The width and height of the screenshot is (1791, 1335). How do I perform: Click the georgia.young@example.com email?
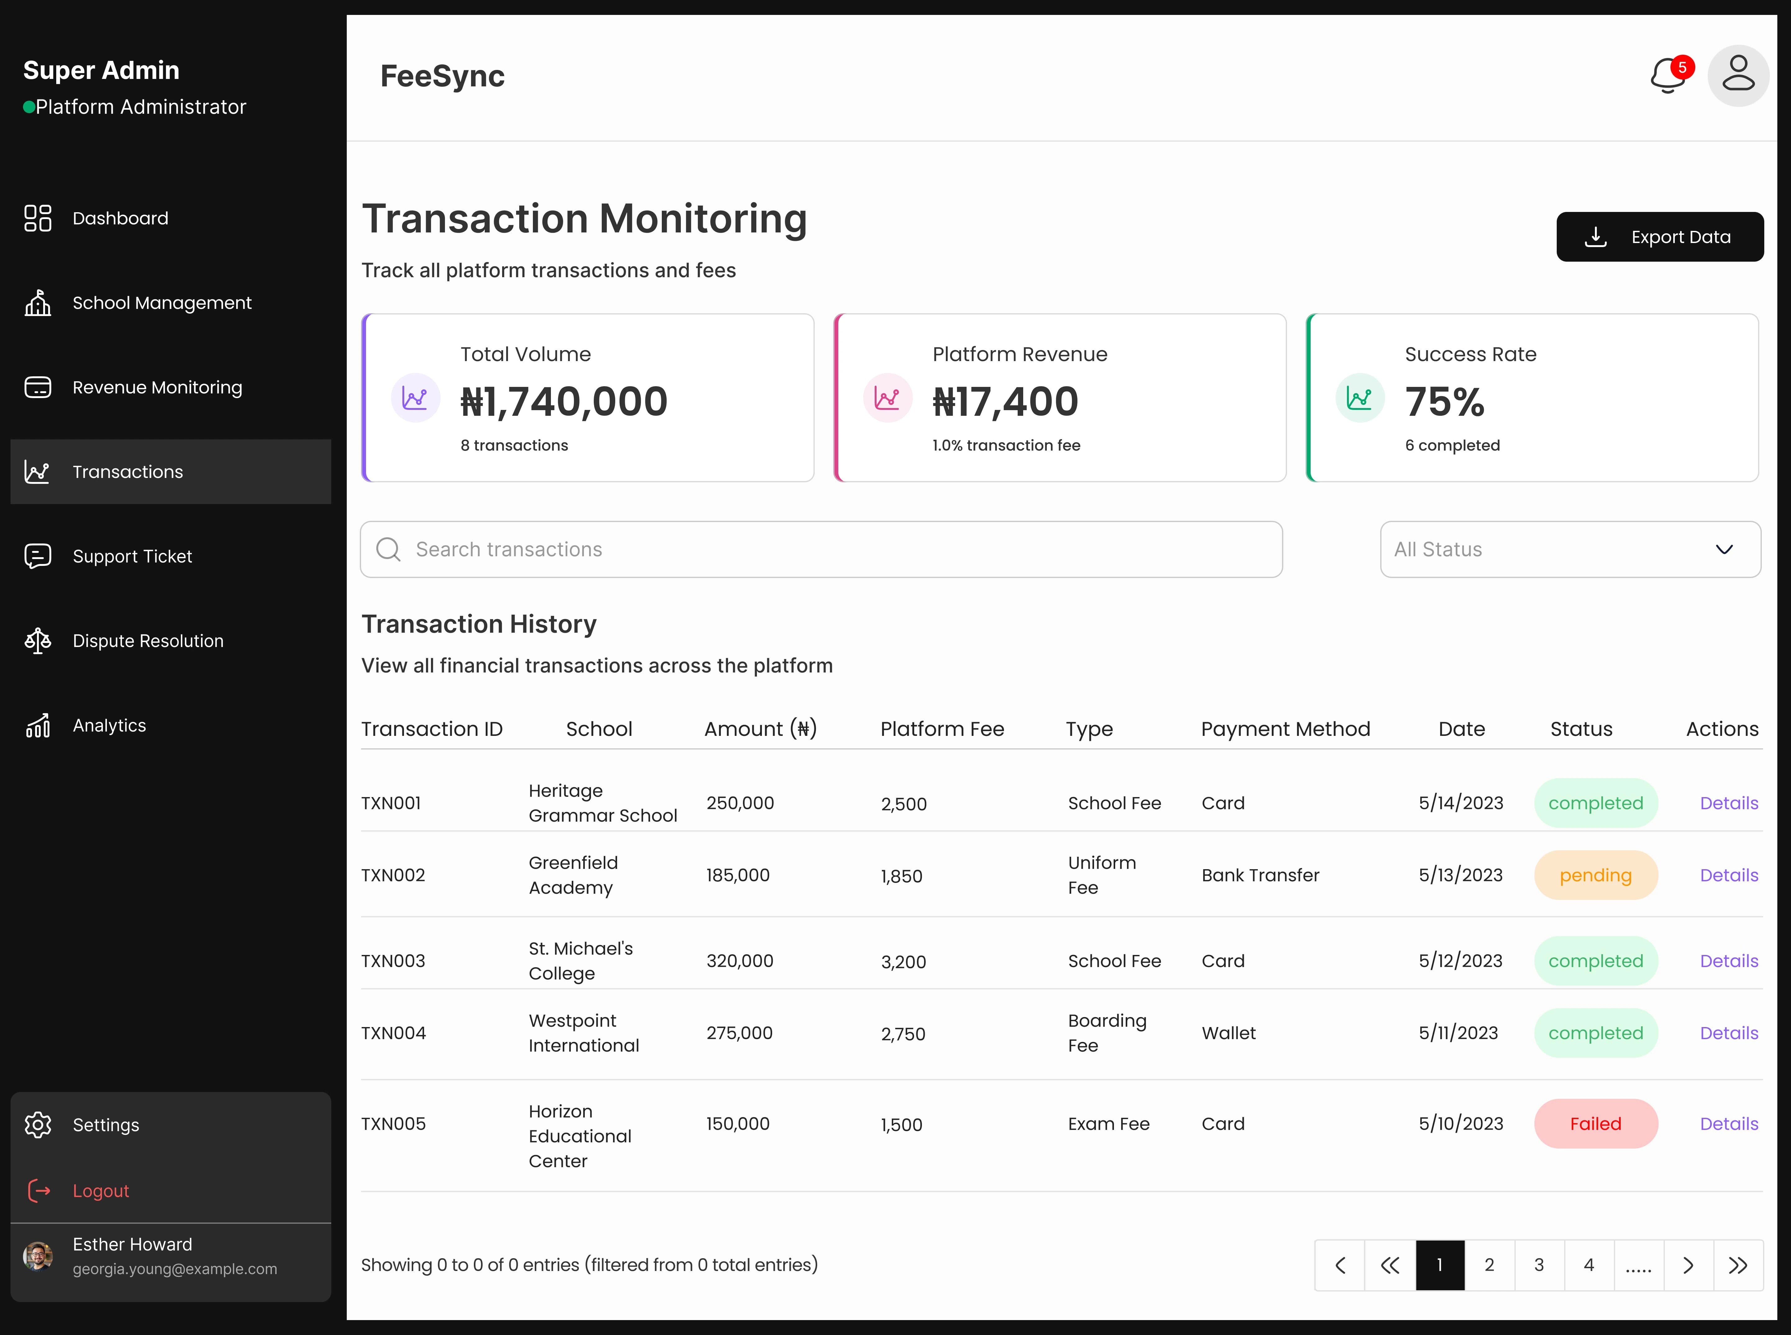175,1269
